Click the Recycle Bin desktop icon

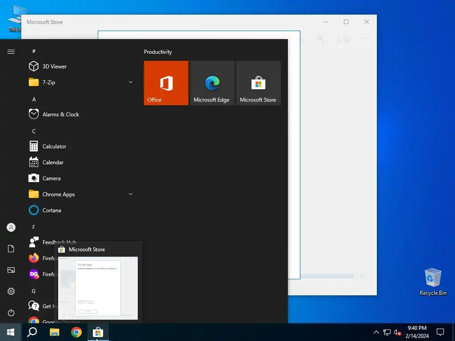[x=433, y=282]
